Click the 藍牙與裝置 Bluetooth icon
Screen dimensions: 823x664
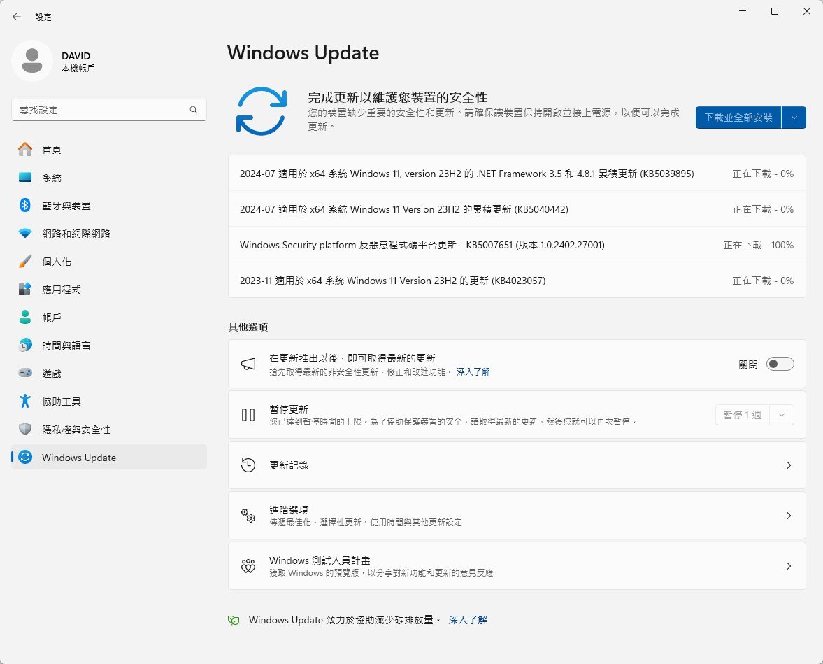[25, 206]
